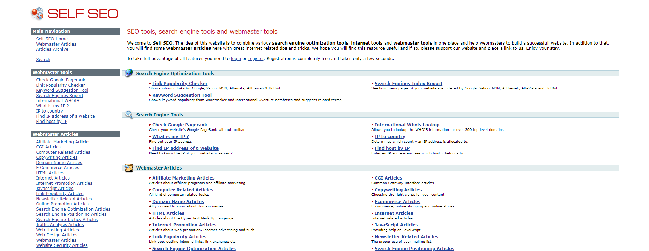
Task: Click the register link in intro text
Action: [256, 59]
